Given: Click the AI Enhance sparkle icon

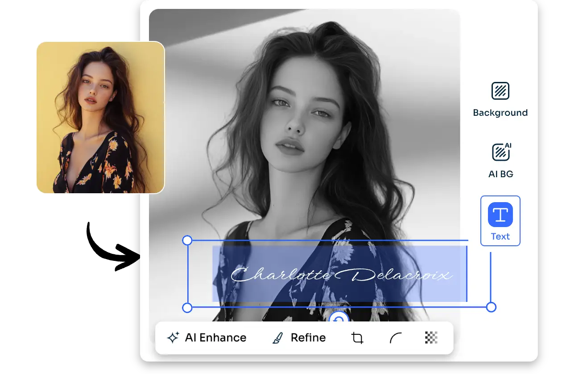Looking at the screenshot, I should (x=173, y=338).
